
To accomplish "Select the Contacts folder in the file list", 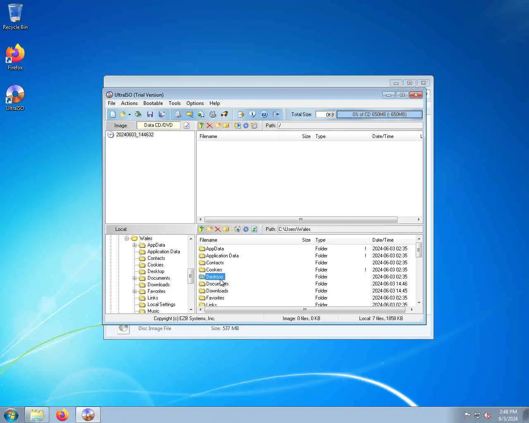I will point(215,263).
